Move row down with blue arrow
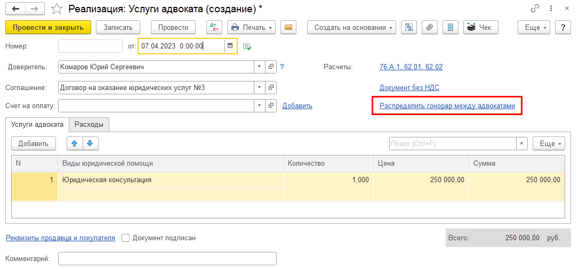 (x=90, y=143)
